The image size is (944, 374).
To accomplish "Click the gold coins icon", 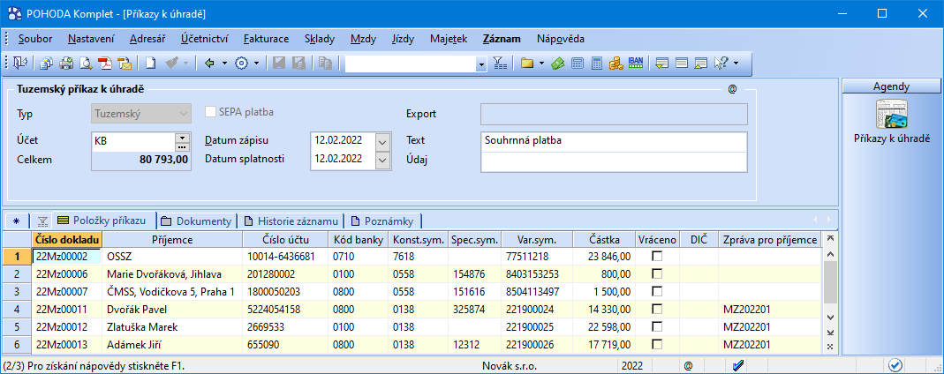I will point(615,64).
